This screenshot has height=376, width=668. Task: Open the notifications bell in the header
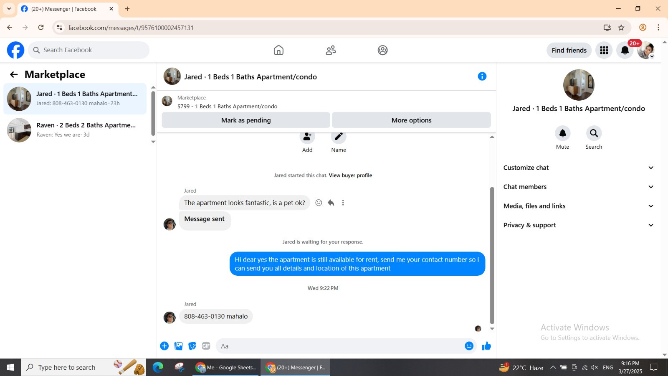[625, 51]
